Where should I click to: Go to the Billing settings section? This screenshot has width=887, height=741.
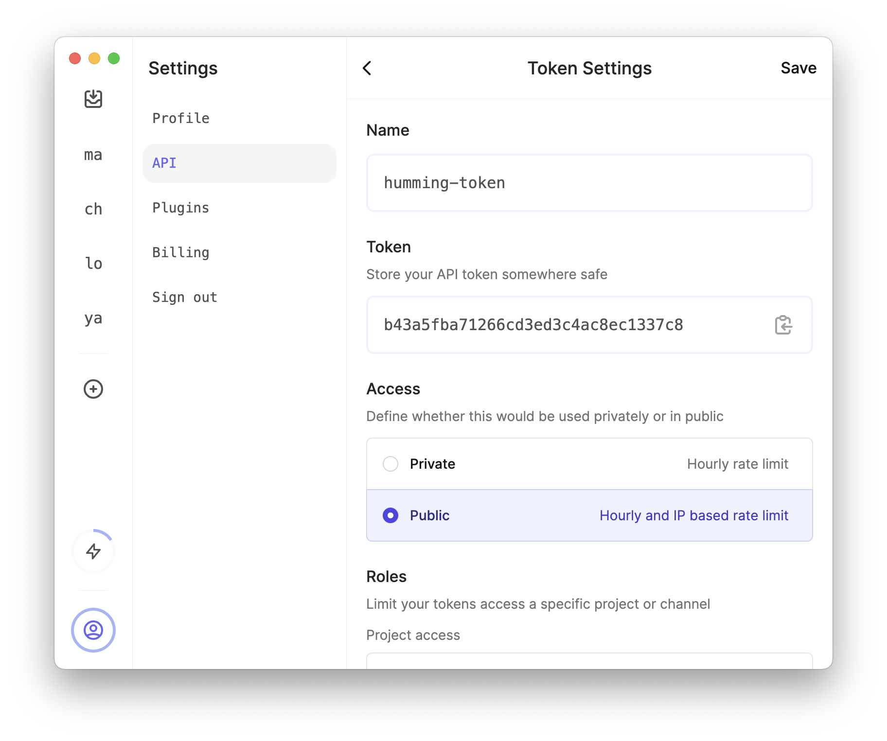(181, 252)
